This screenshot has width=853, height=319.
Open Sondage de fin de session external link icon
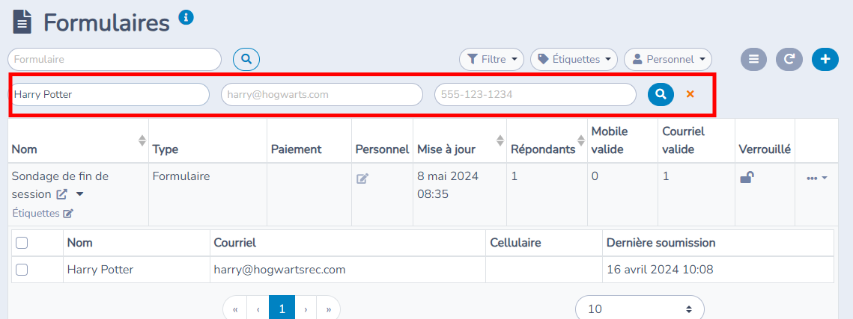[61, 194]
